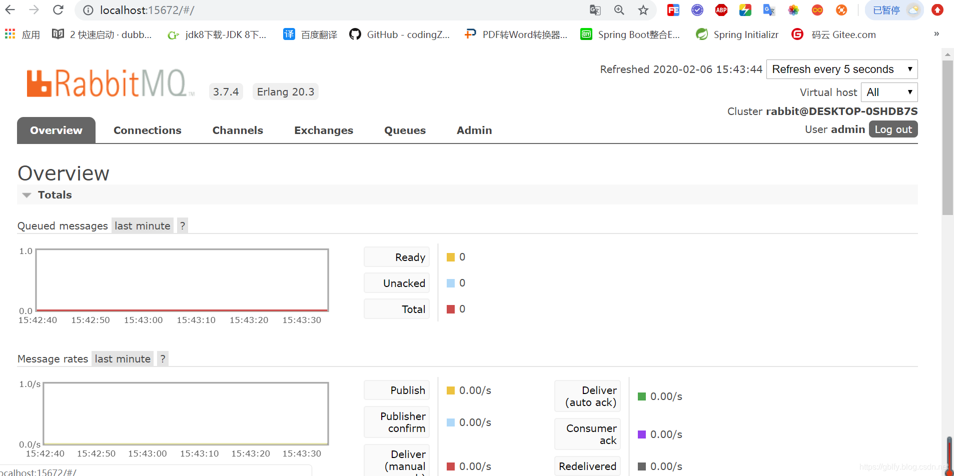Switch to the Connections tab
Viewport: 954px width, 476px height.
148,130
